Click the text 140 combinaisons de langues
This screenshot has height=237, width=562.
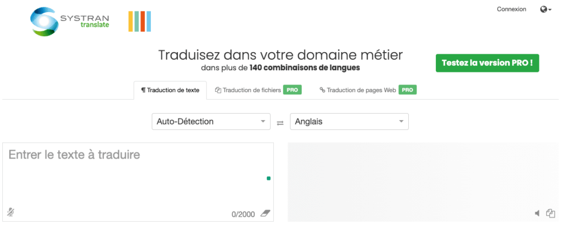305,67
